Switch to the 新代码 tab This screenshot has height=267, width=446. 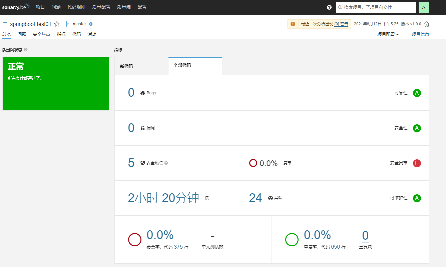(x=141, y=66)
